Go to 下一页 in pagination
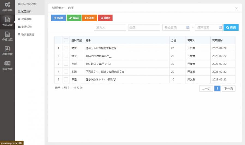This screenshot has width=245, height=145. 228,89
